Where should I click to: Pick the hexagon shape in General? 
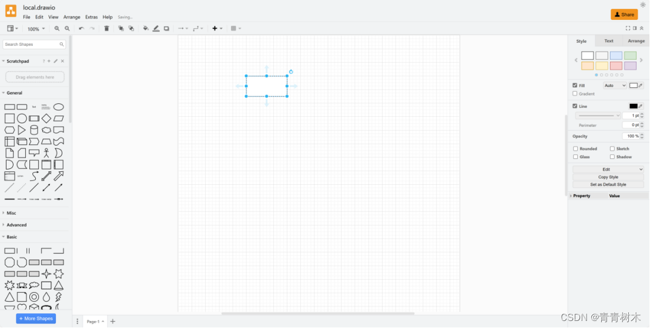coord(9,130)
